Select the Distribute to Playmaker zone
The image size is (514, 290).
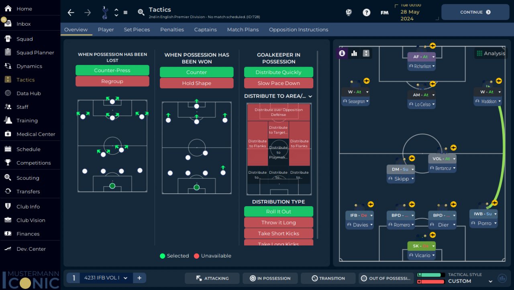[279, 152]
